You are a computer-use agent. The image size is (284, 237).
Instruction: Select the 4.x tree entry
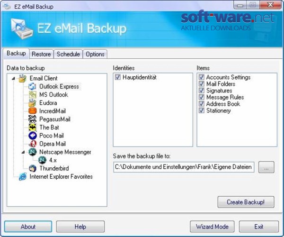[x=53, y=160]
